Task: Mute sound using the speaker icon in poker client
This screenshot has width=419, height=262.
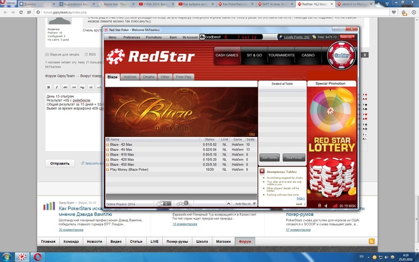Action: pyautogui.click(x=326, y=206)
